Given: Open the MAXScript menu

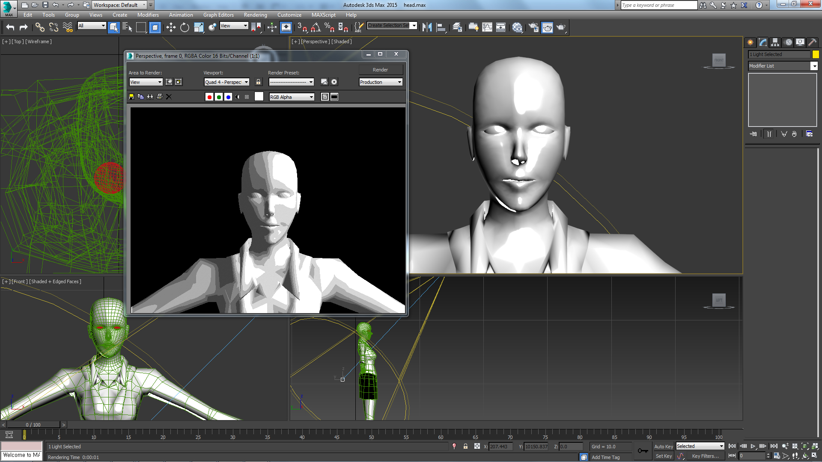Looking at the screenshot, I should click(x=323, y=15).
